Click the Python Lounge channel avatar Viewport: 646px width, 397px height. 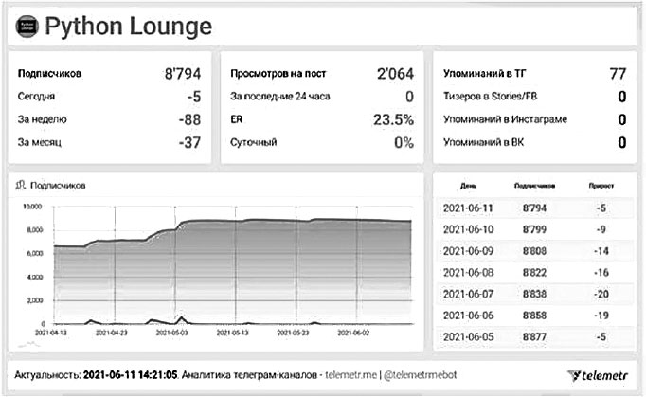27,27
